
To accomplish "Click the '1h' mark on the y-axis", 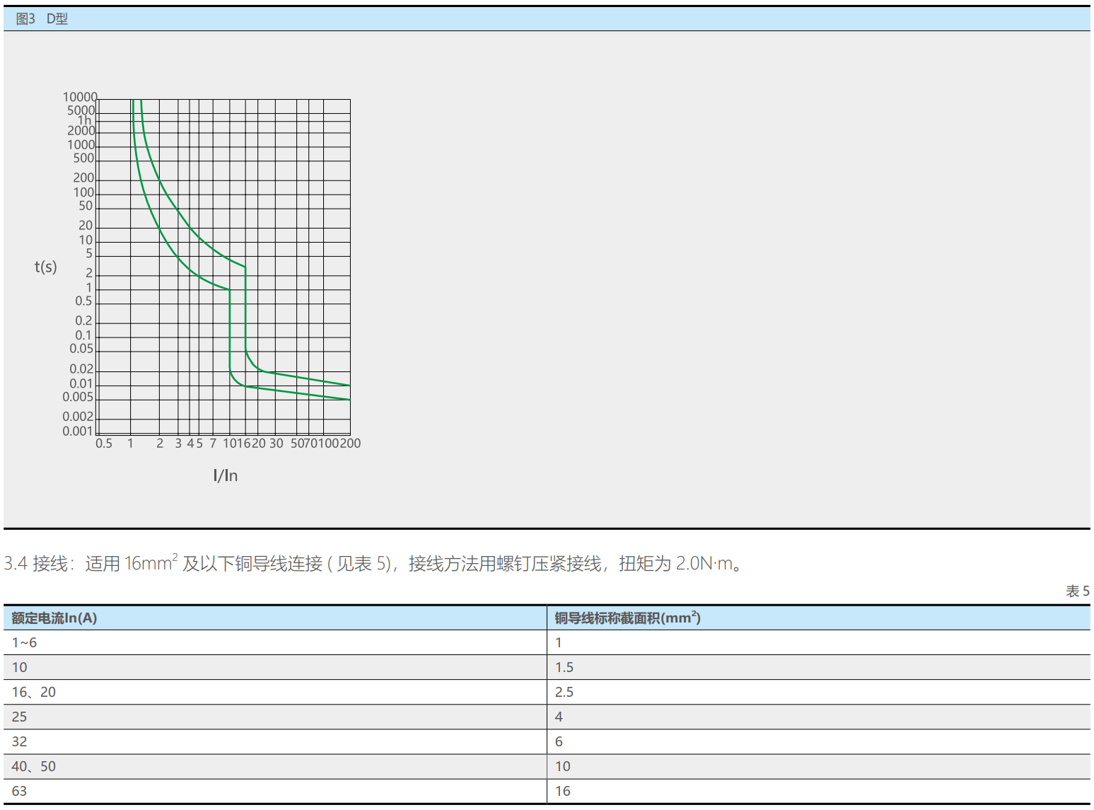I will pos(85,121).
